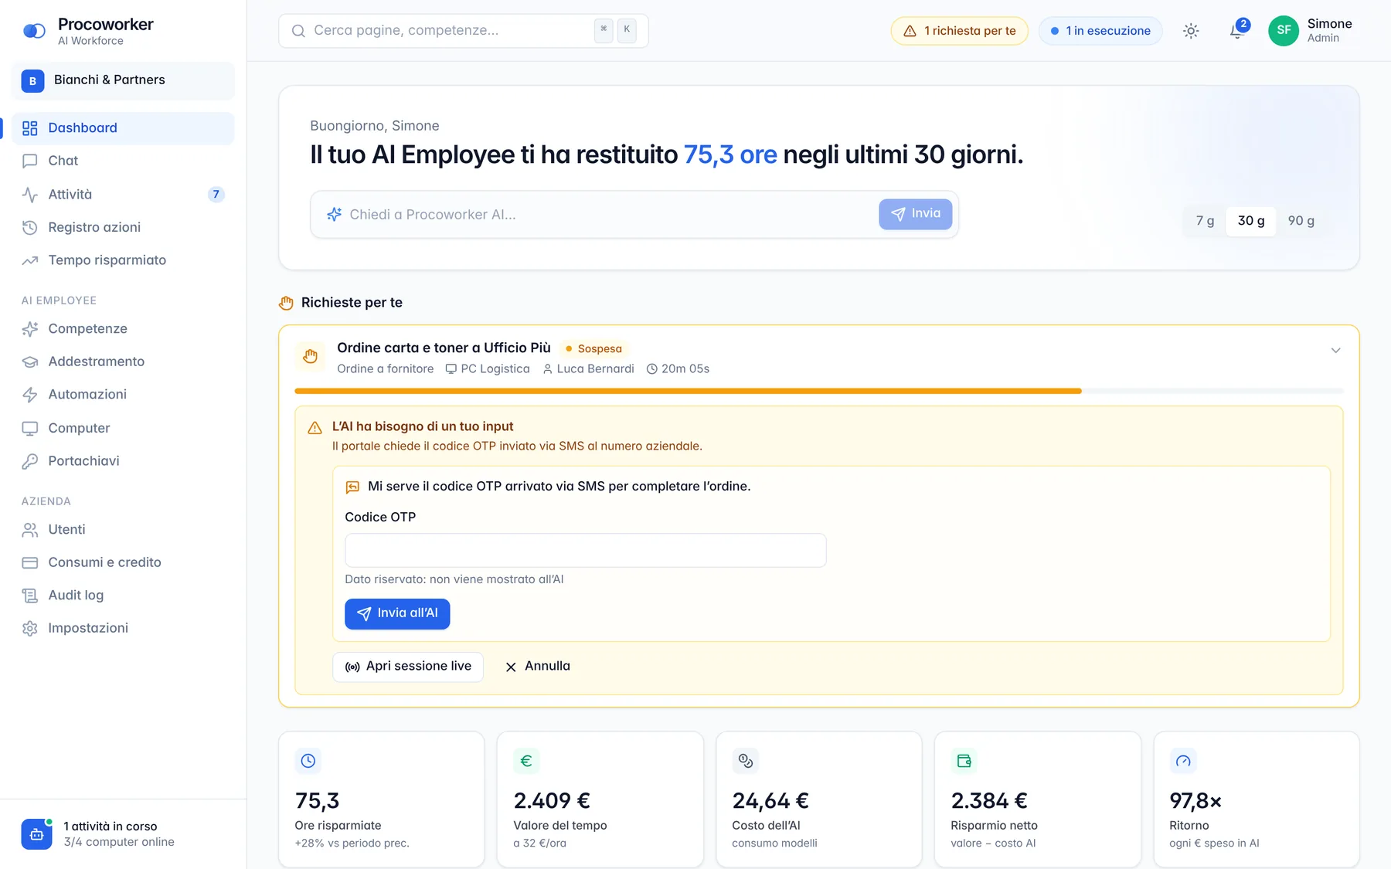
Task: Click Apri sessione live button
Action: [408, 667]
